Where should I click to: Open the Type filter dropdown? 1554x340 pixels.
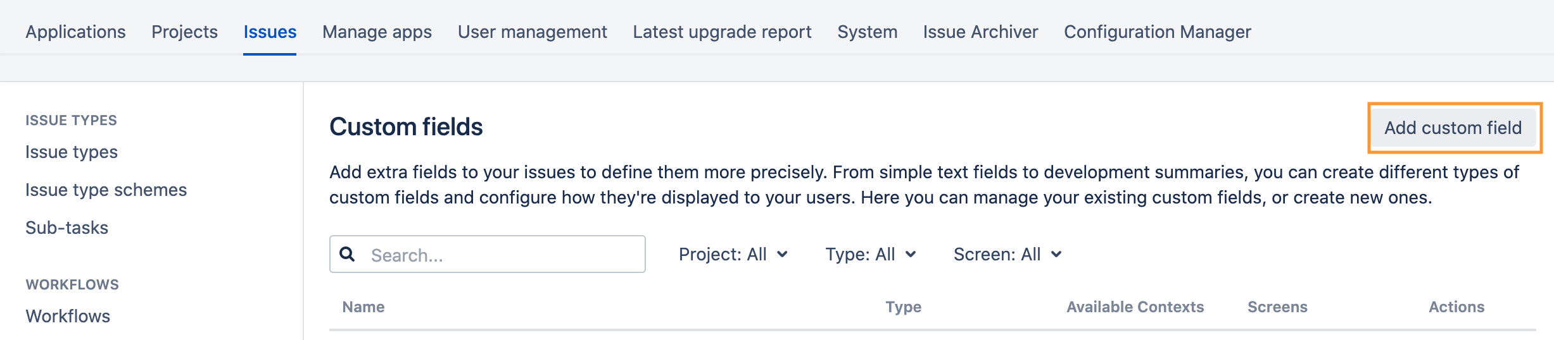[x=870, y=254]
